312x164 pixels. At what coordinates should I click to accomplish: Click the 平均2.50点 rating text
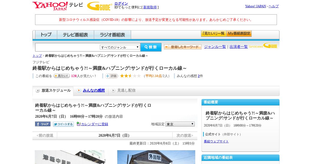[153, 76]
